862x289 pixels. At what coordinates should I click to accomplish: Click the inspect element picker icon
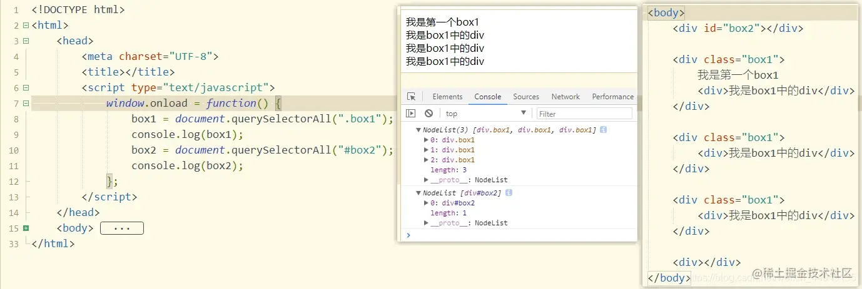click(x=411, y=97)
